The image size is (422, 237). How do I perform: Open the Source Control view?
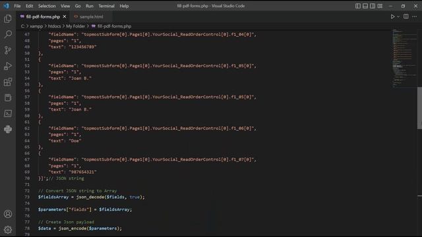point(8,50)
